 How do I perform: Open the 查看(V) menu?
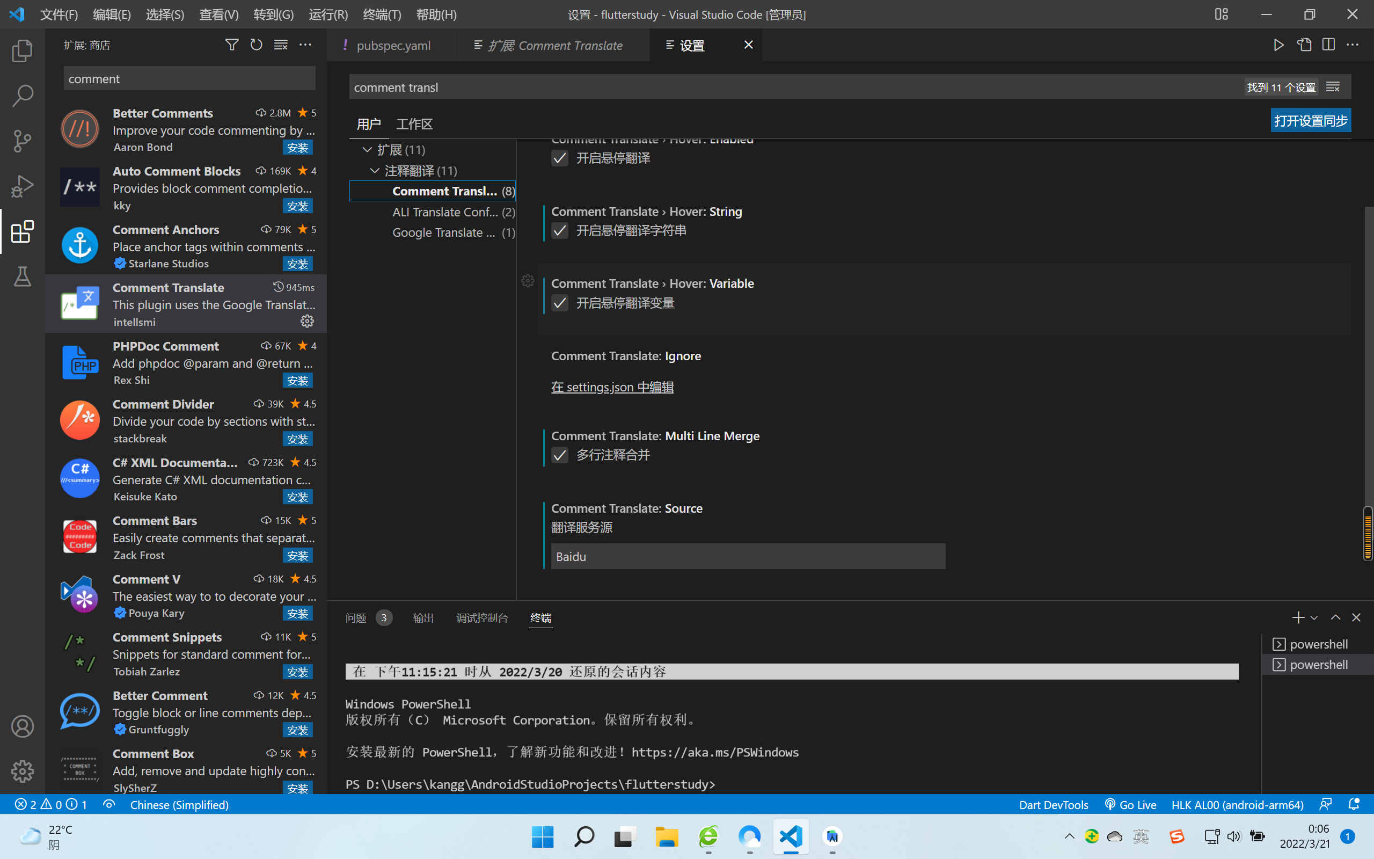218,14
